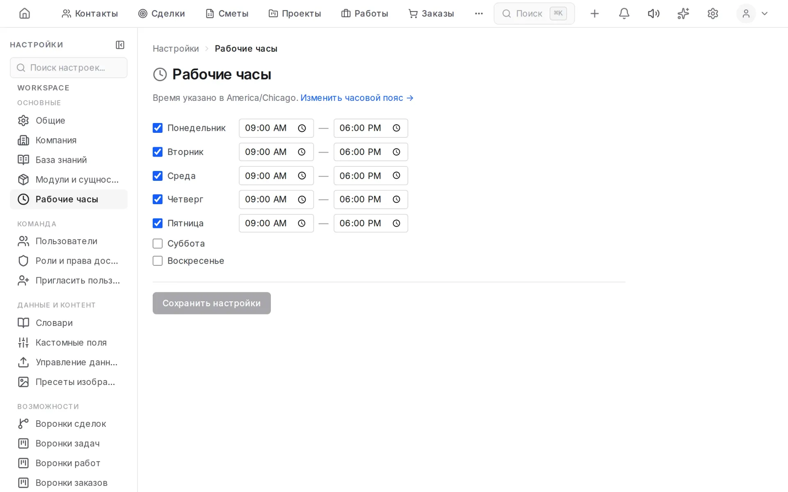
Task: Open Friday end time clock picker
Action: pos(396,223)
